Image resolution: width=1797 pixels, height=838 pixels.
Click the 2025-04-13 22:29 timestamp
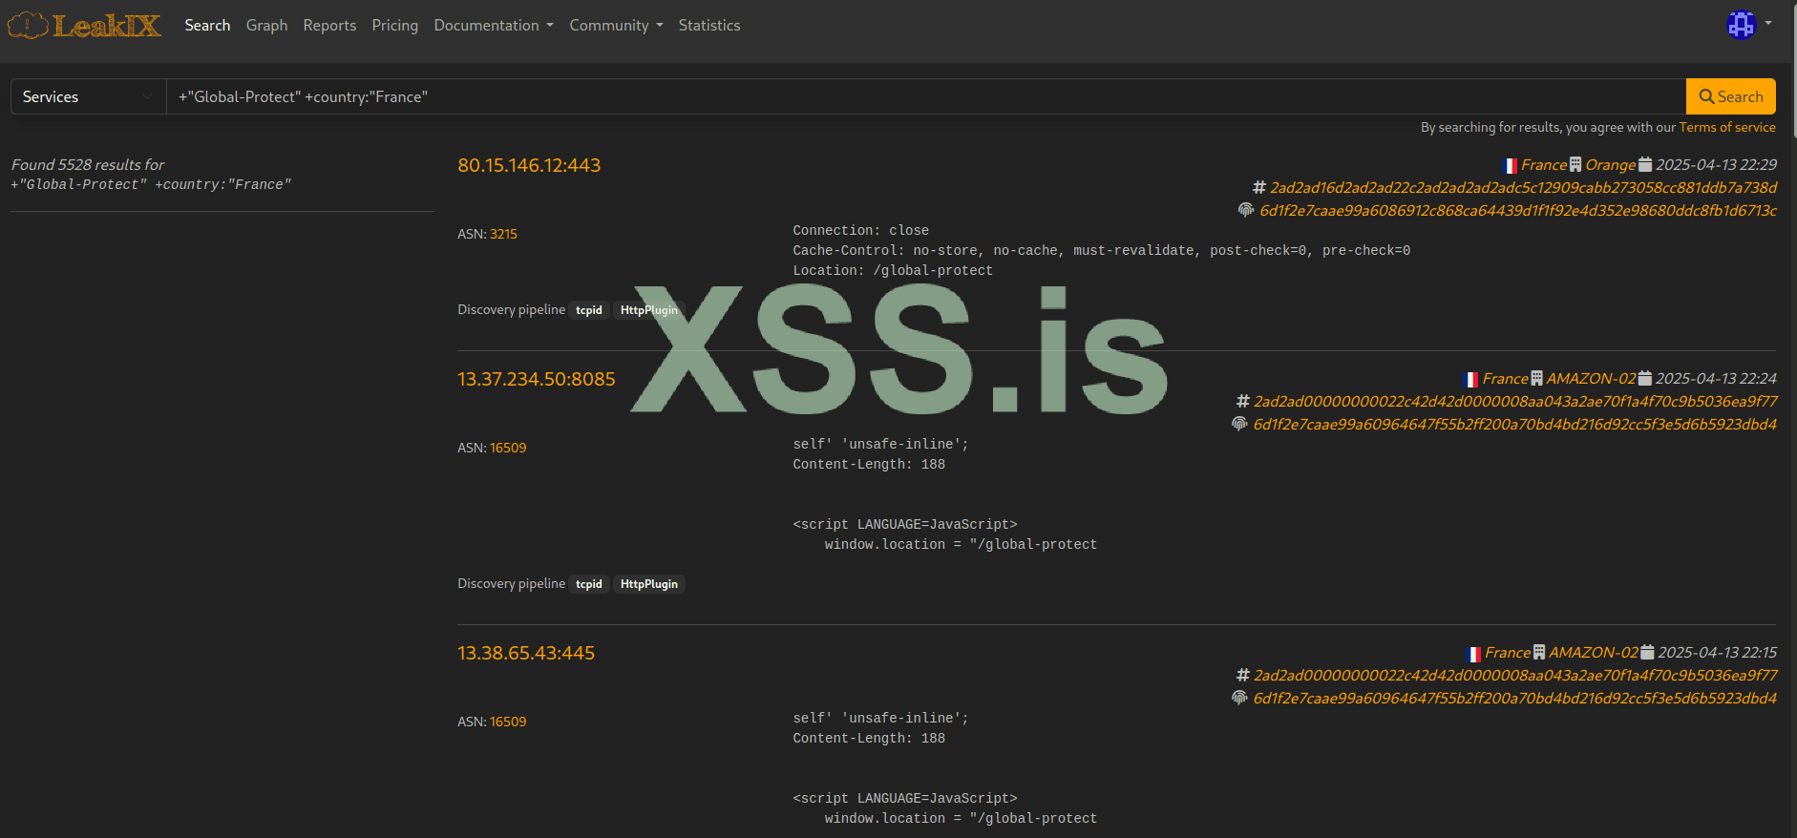point(1716,164)
